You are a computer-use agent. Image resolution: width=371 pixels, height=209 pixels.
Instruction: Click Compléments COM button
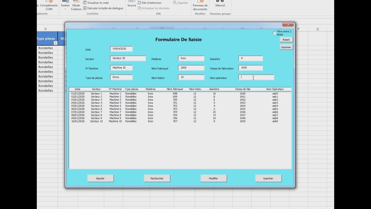49,6
